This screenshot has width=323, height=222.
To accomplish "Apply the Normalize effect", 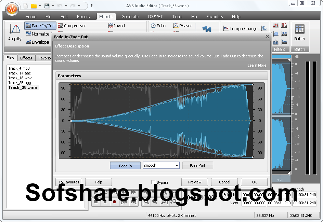I will (38, 34).
